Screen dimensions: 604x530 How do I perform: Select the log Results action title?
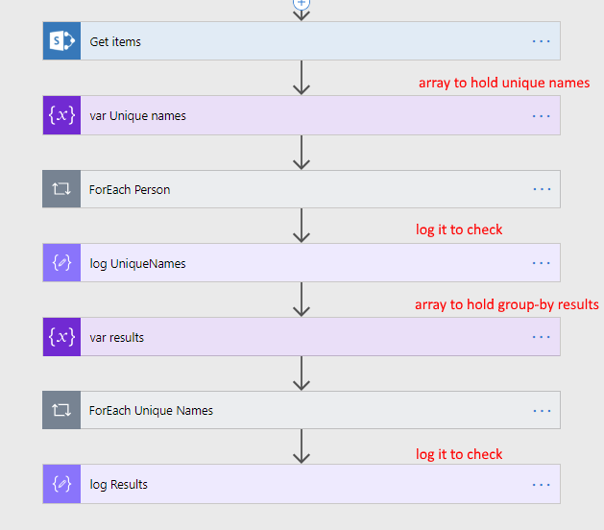[119, 485]
